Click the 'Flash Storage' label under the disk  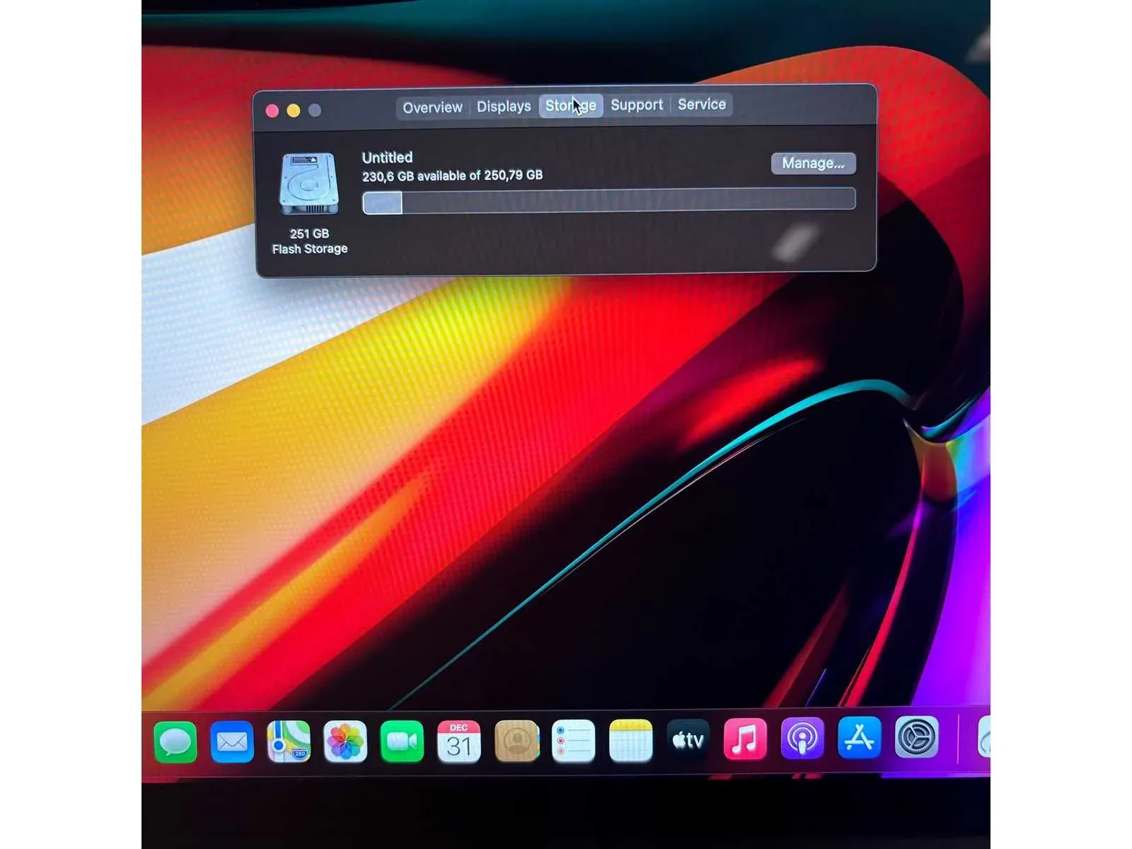pos(310,249)
